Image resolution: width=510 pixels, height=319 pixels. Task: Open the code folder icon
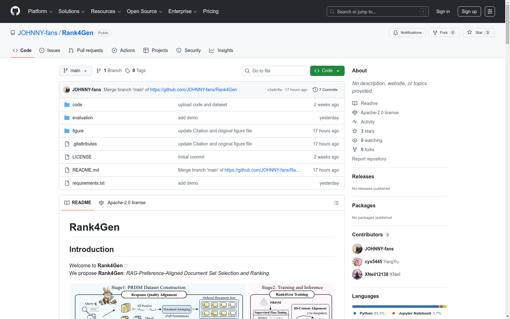[67, 105]
